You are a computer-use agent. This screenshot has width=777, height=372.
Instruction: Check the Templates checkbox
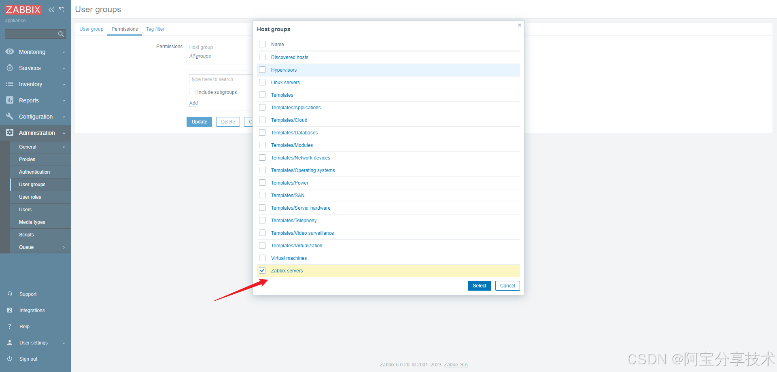(x=262, y=95)
